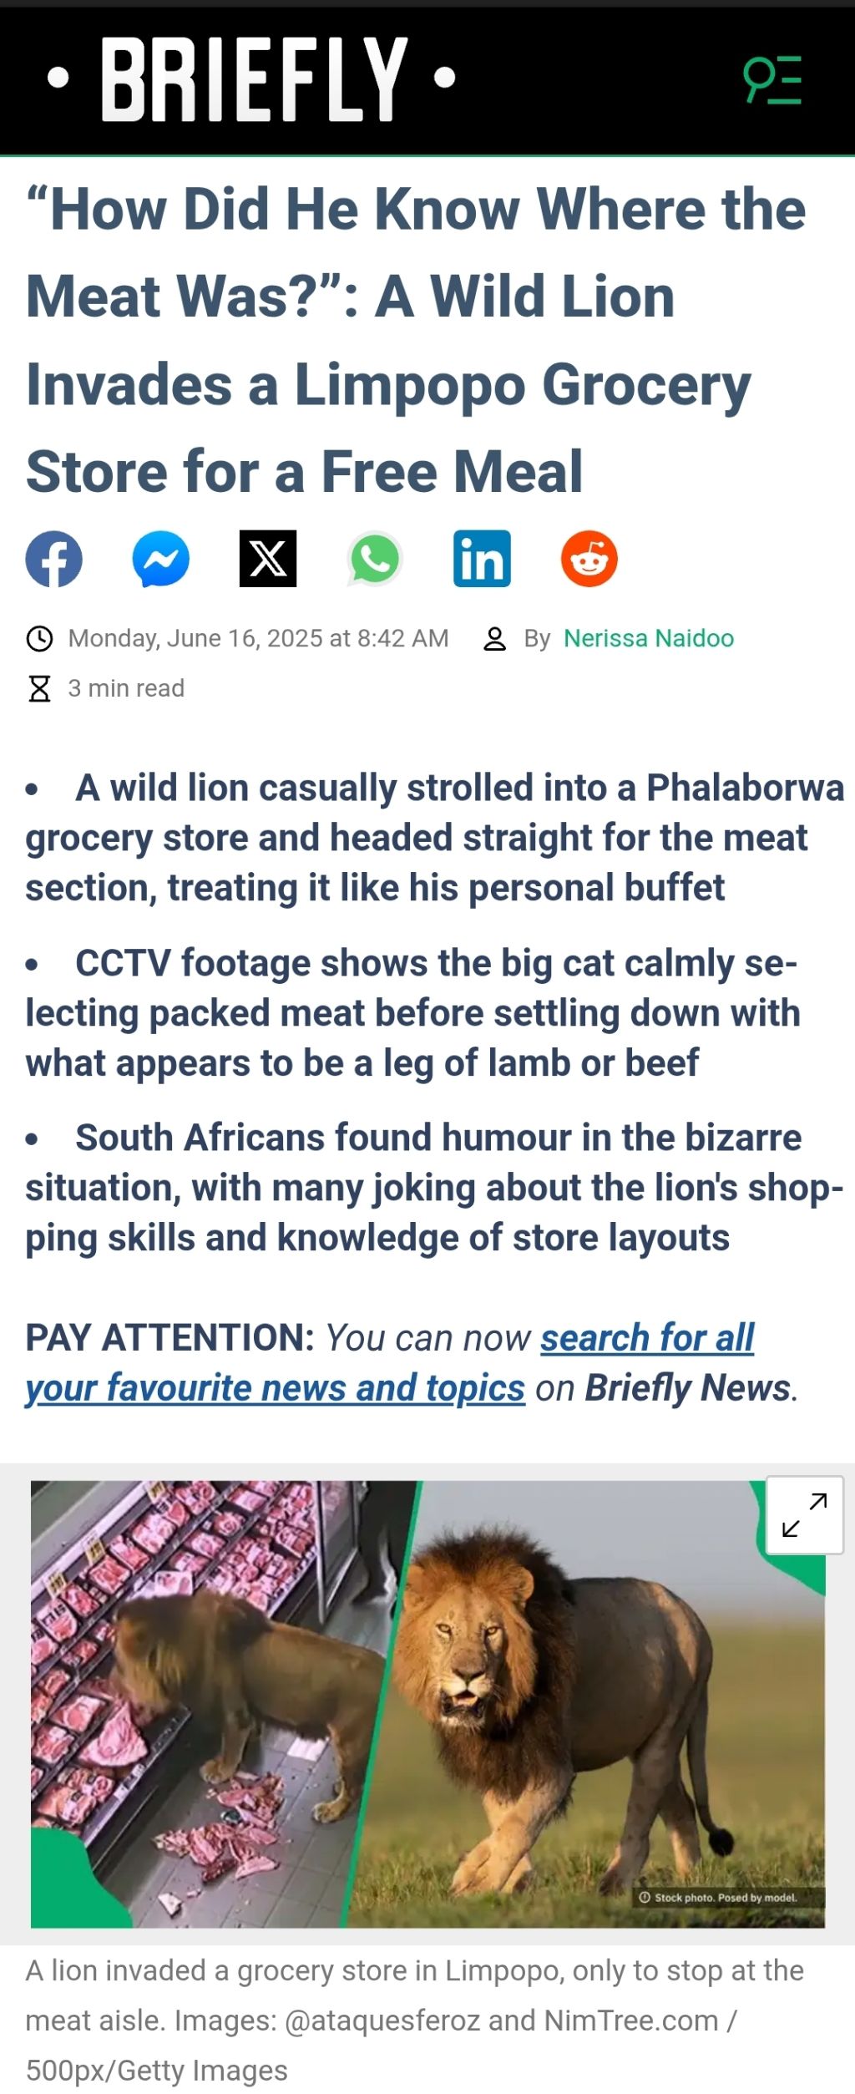This screenshot has width=855, height=2094.
Task: Expand the lion image to fullscreen
Action: point(805,1515)
